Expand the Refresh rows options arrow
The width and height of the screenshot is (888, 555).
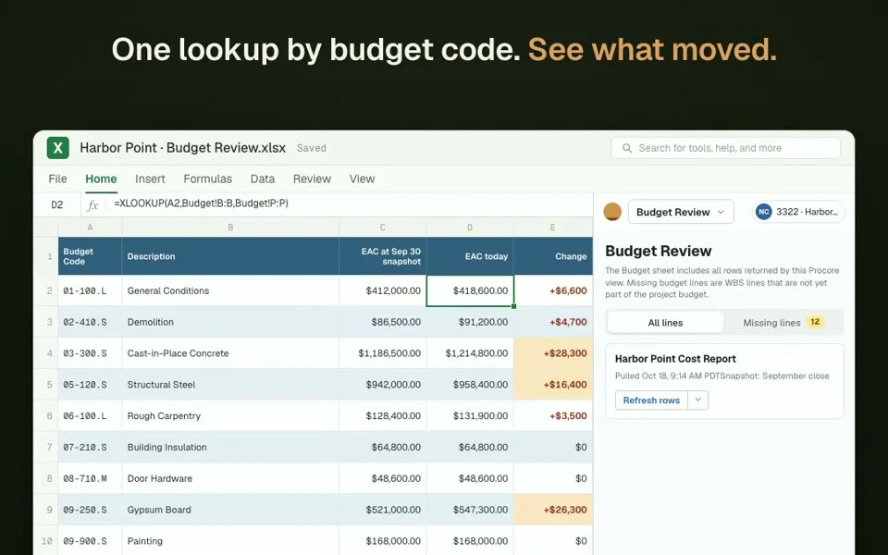pos(697,400)
